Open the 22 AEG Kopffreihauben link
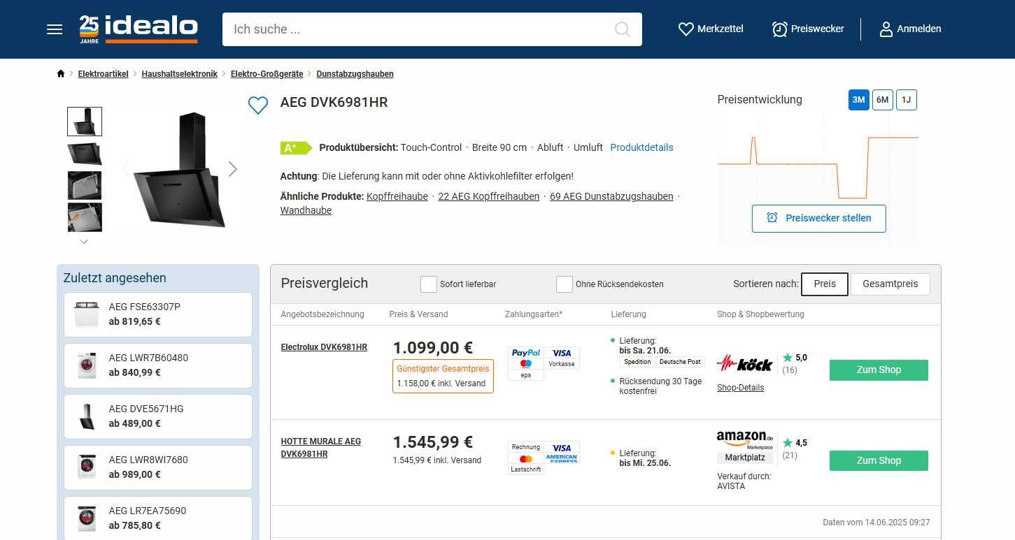The width and height of the screenshot is (1015, 540). click(x=489, y=197)
